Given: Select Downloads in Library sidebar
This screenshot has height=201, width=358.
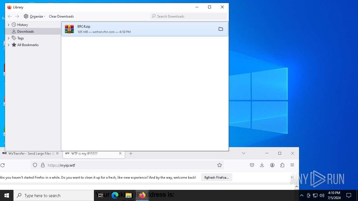Looking at the screenshot, I should click(x=25, y=31).
